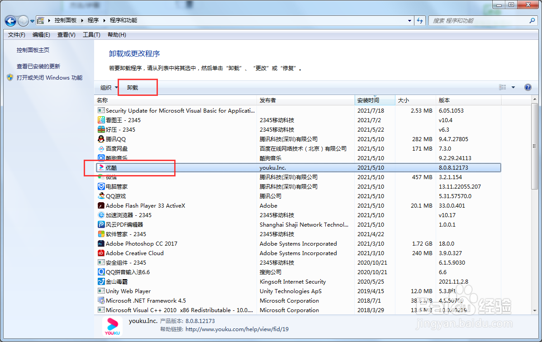Click the 安全组件 - 2345 icon

101,263
